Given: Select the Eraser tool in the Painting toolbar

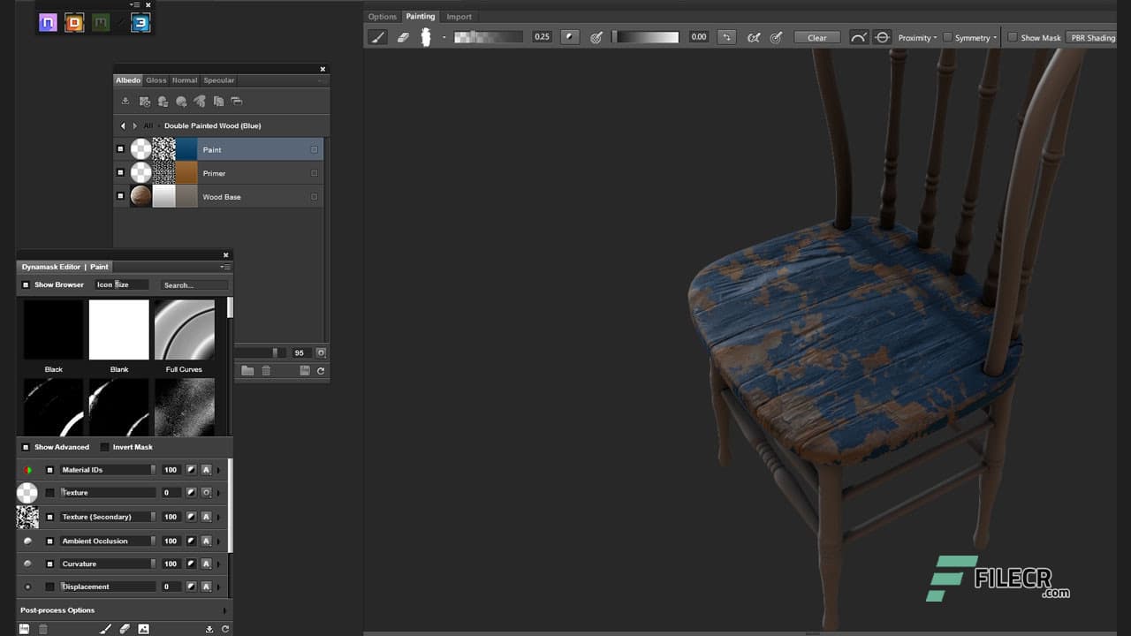Looking at the screenshot, I should pyautogui.click(x=403, y=37).
